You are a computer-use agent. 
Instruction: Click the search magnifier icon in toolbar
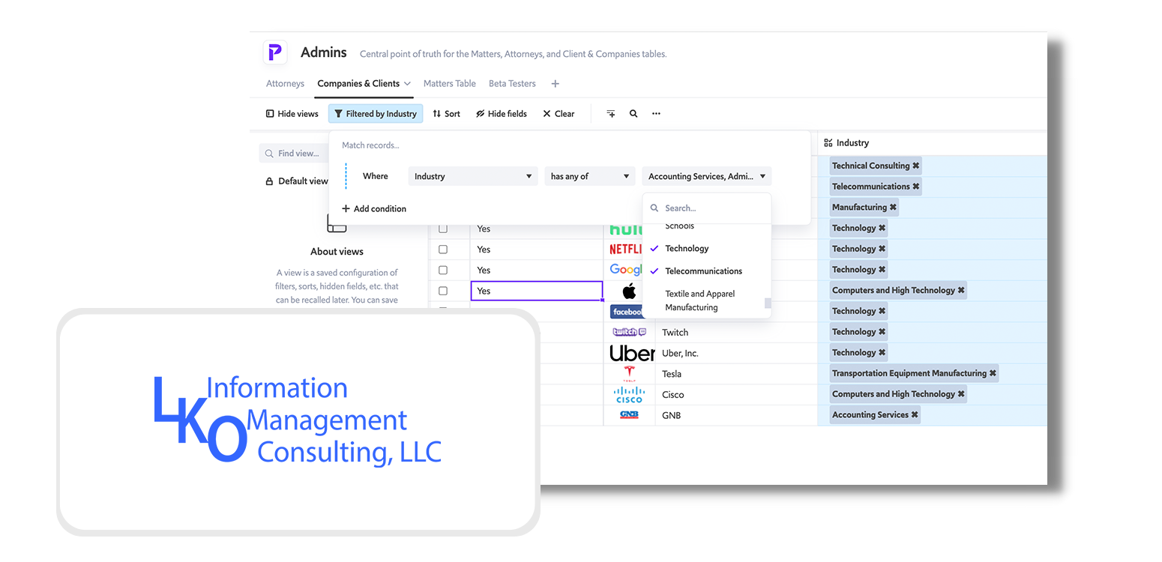[633, 114]
